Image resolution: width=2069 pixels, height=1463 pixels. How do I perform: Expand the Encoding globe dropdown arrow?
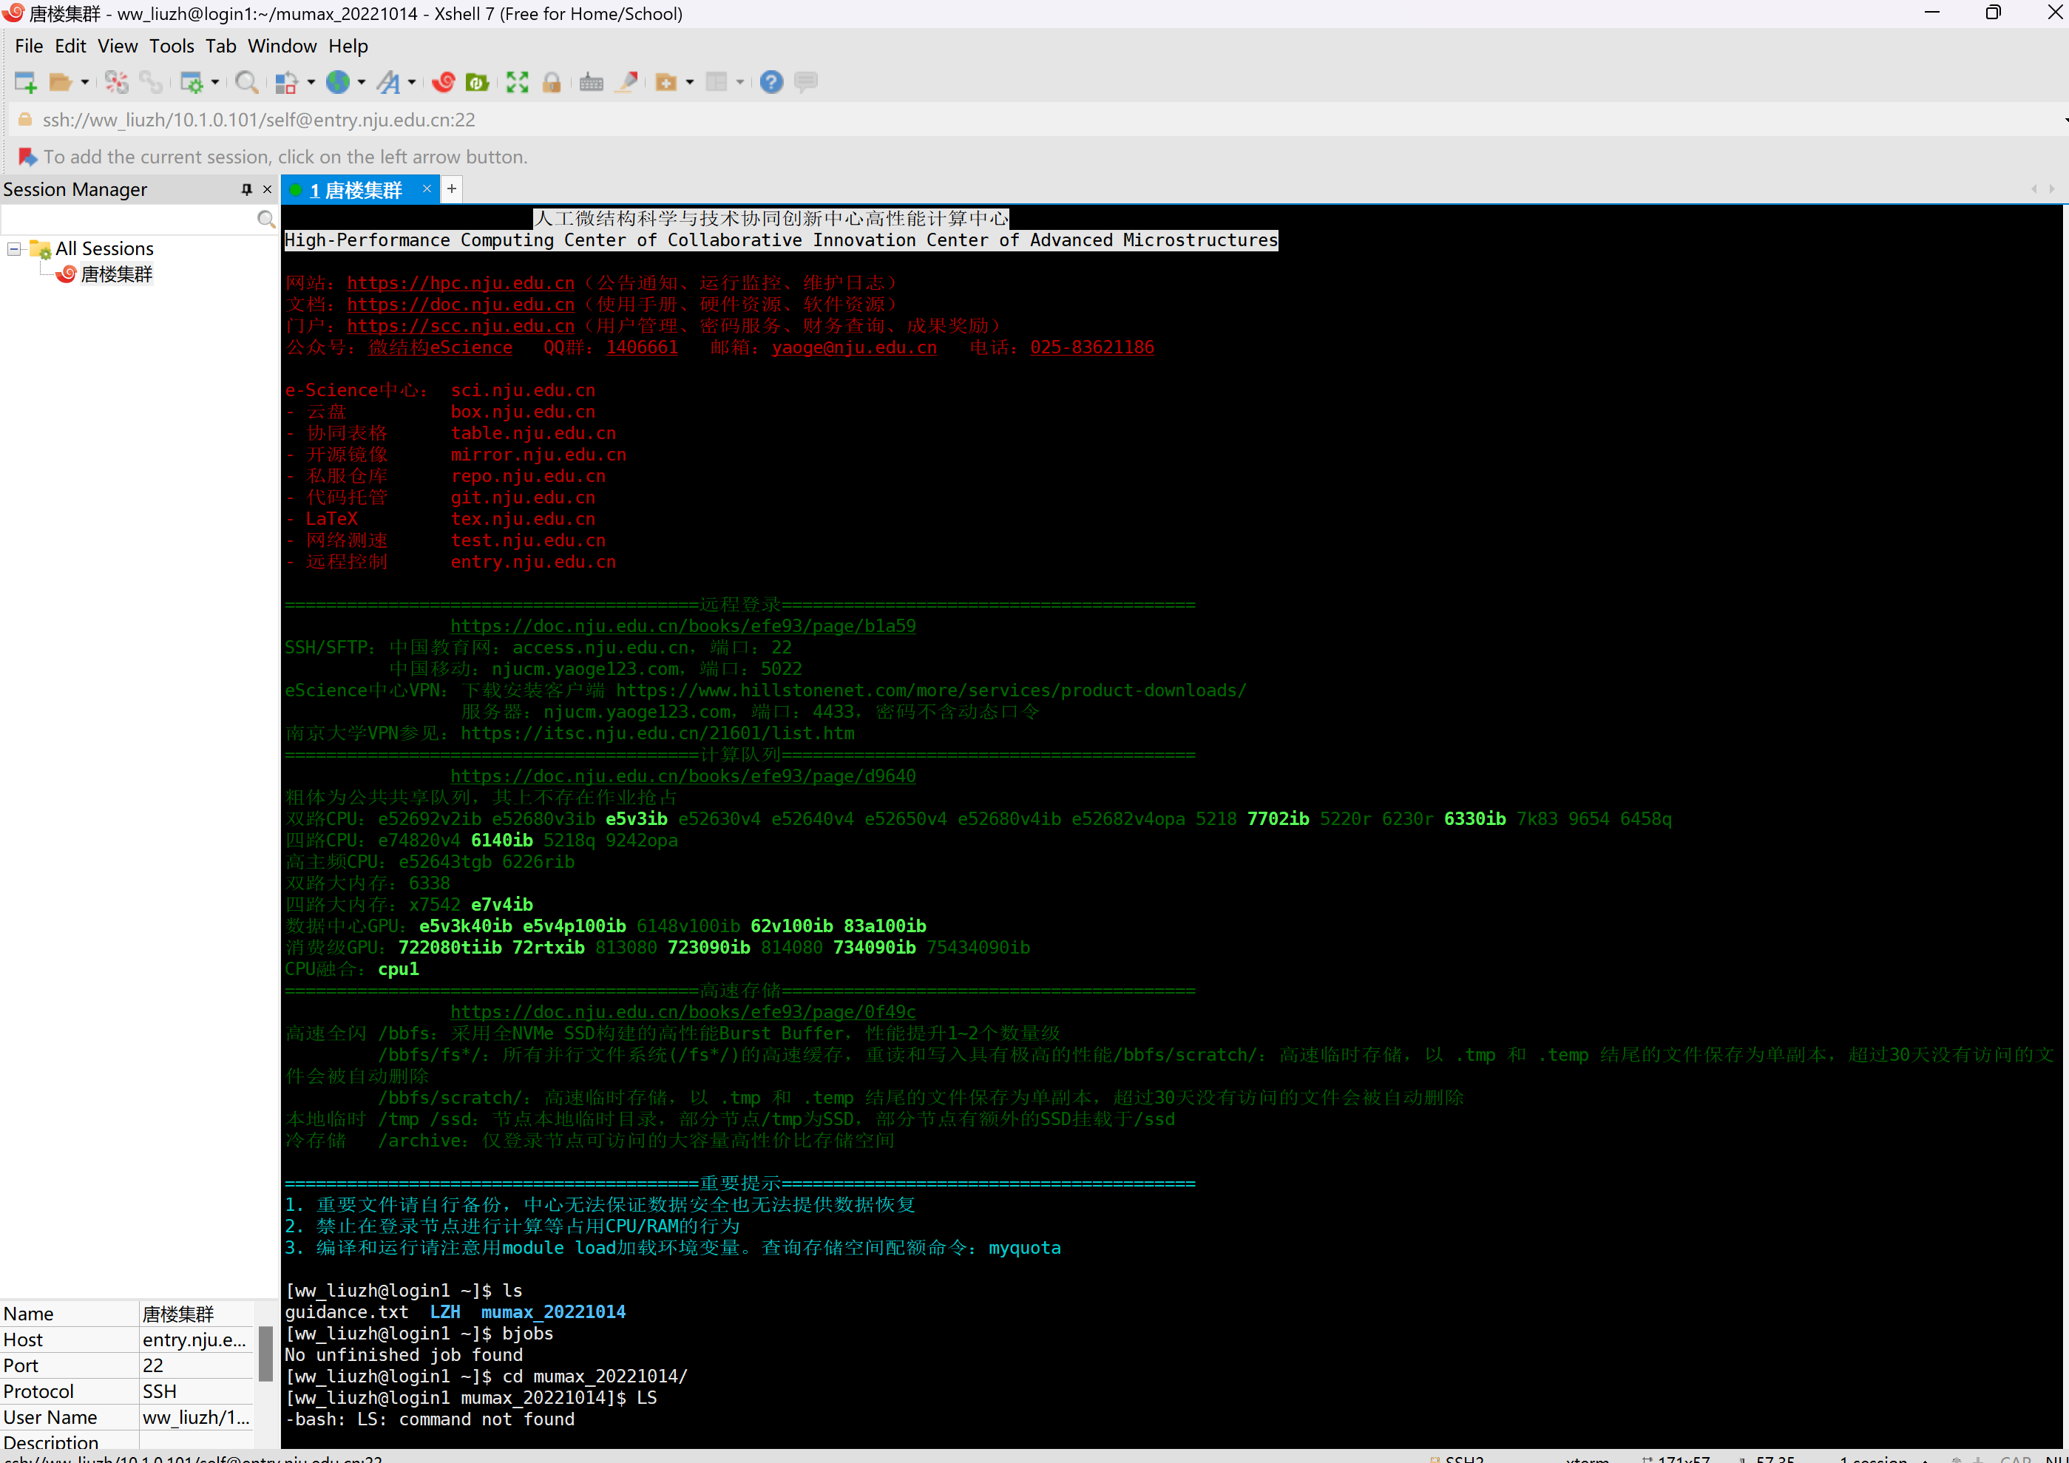coord(362,82)
